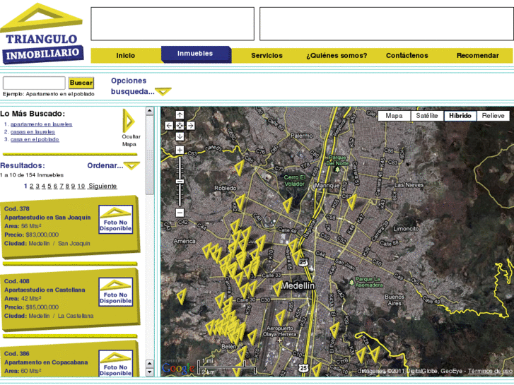Screen dimensions: 514x385
Task: Click the Cod. 378 listing code
Action: click(x=17, y=208)
